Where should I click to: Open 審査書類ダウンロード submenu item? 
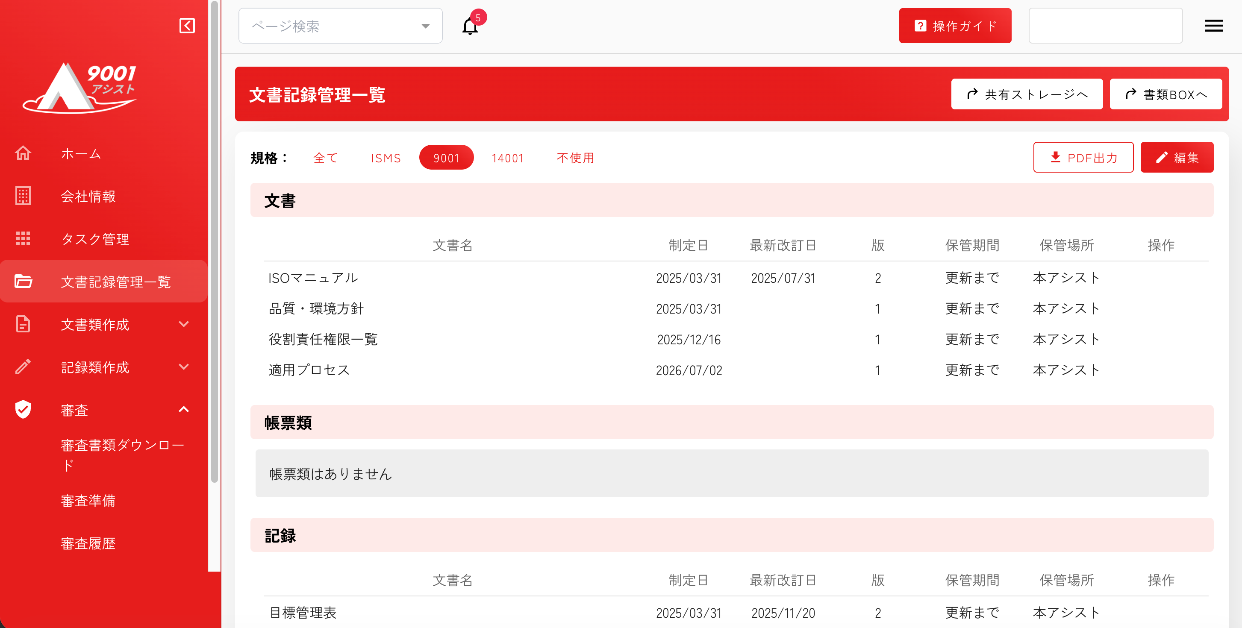coord(123,455)
